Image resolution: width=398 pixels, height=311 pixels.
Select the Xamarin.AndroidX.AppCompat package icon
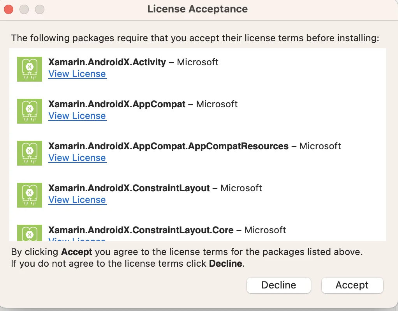30,111
